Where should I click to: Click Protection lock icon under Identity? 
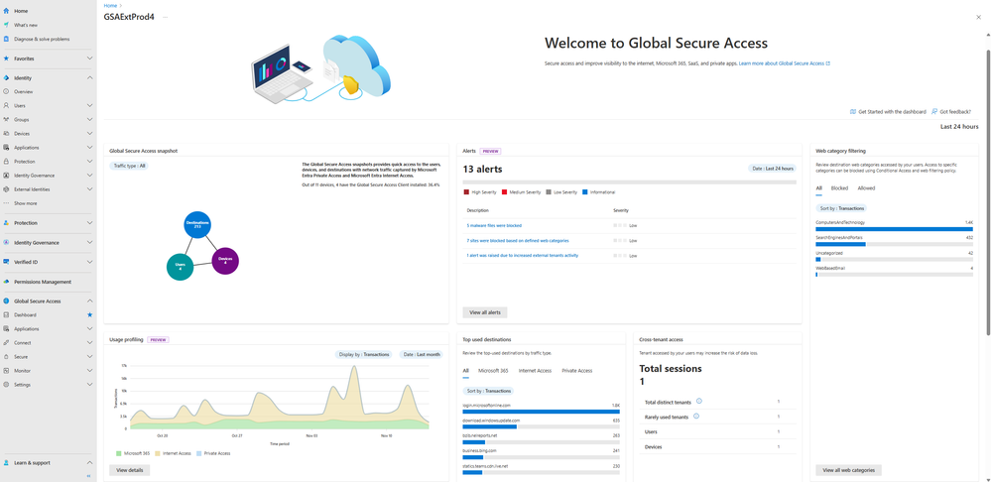6,161
